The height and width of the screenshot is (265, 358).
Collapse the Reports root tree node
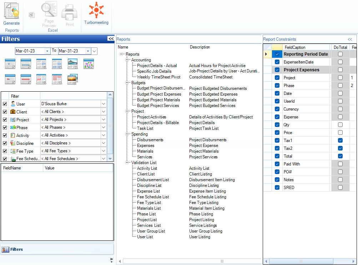click(121, 54)
